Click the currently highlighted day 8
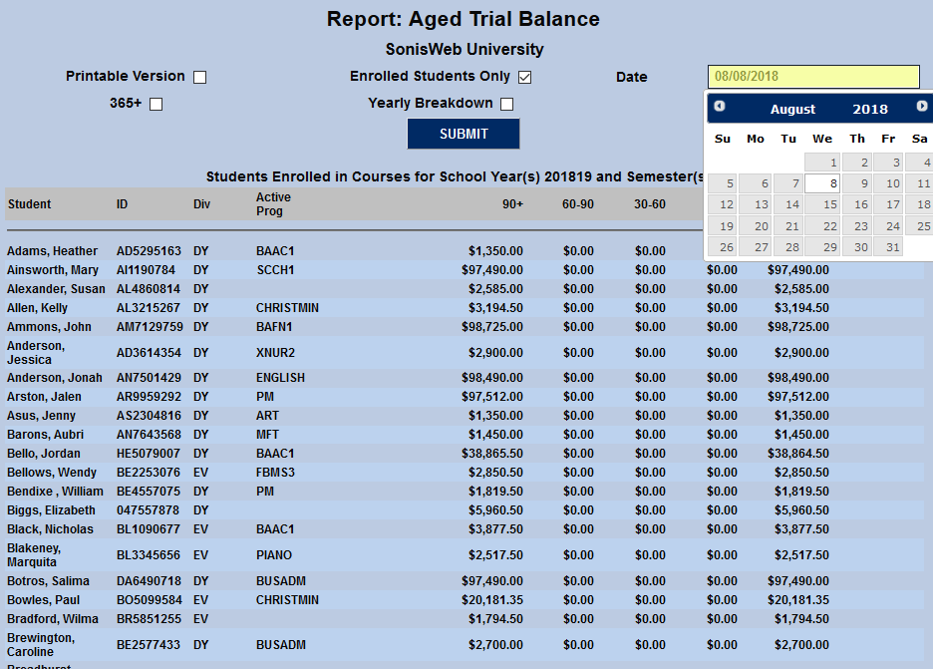Image resolution: width=933 pixels, height=669 pixels. coord(833,182)
